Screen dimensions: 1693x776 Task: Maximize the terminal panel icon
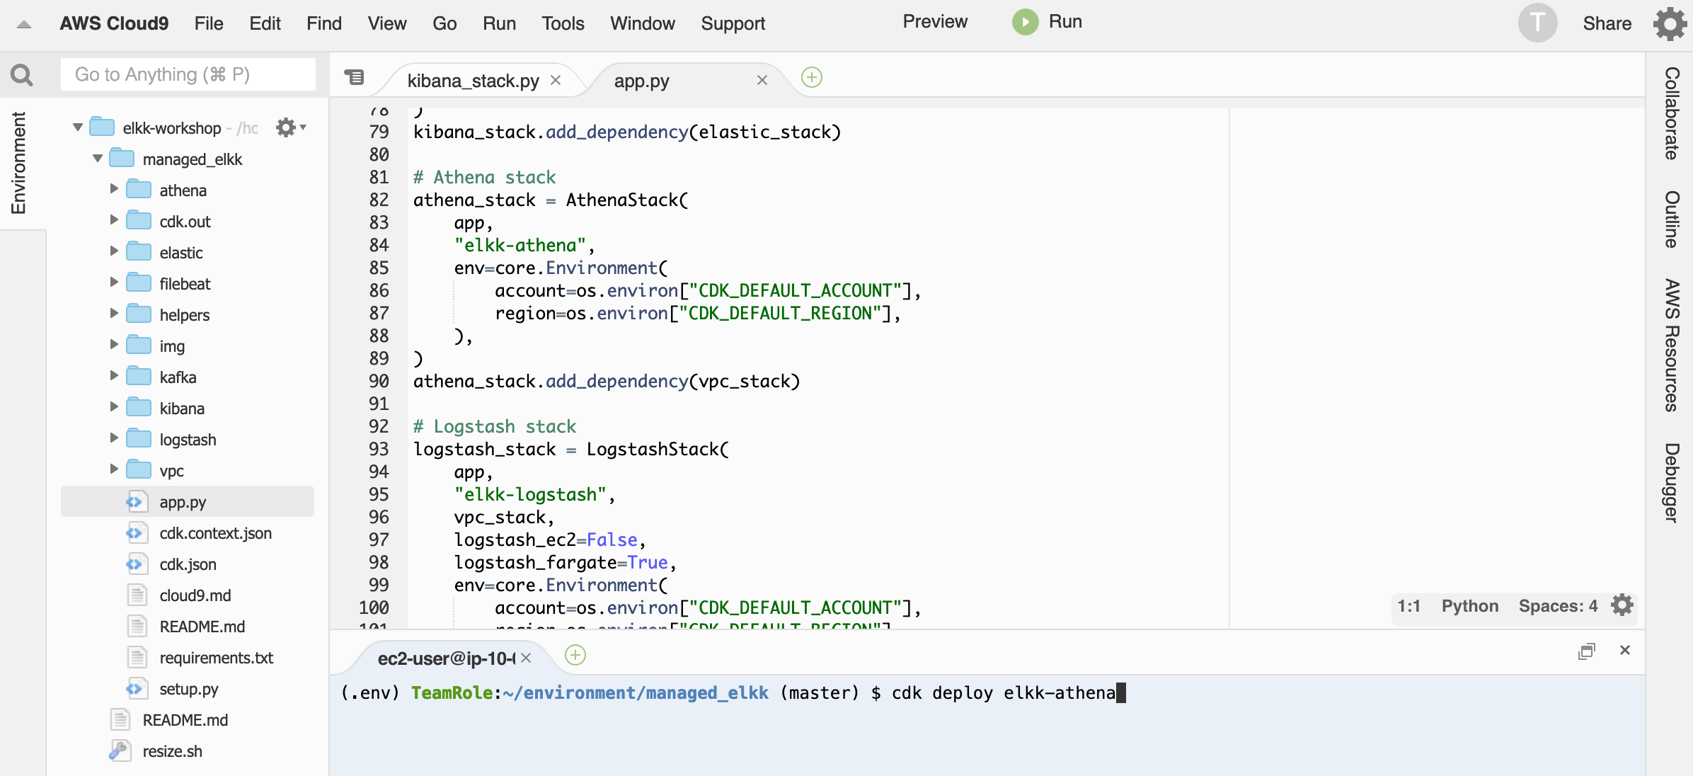coord(1587,651)
